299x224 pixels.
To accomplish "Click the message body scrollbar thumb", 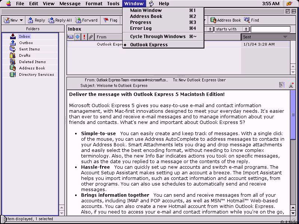I will (293, 115).
